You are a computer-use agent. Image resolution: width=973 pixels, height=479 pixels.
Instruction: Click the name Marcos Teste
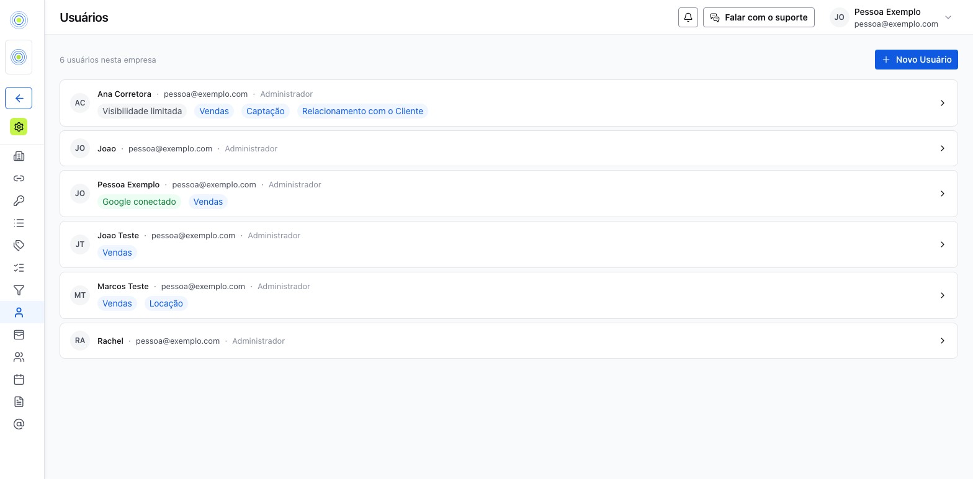pyautogui.click(x=123, y=286)
